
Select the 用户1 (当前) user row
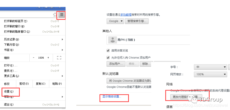coord(149,40)
